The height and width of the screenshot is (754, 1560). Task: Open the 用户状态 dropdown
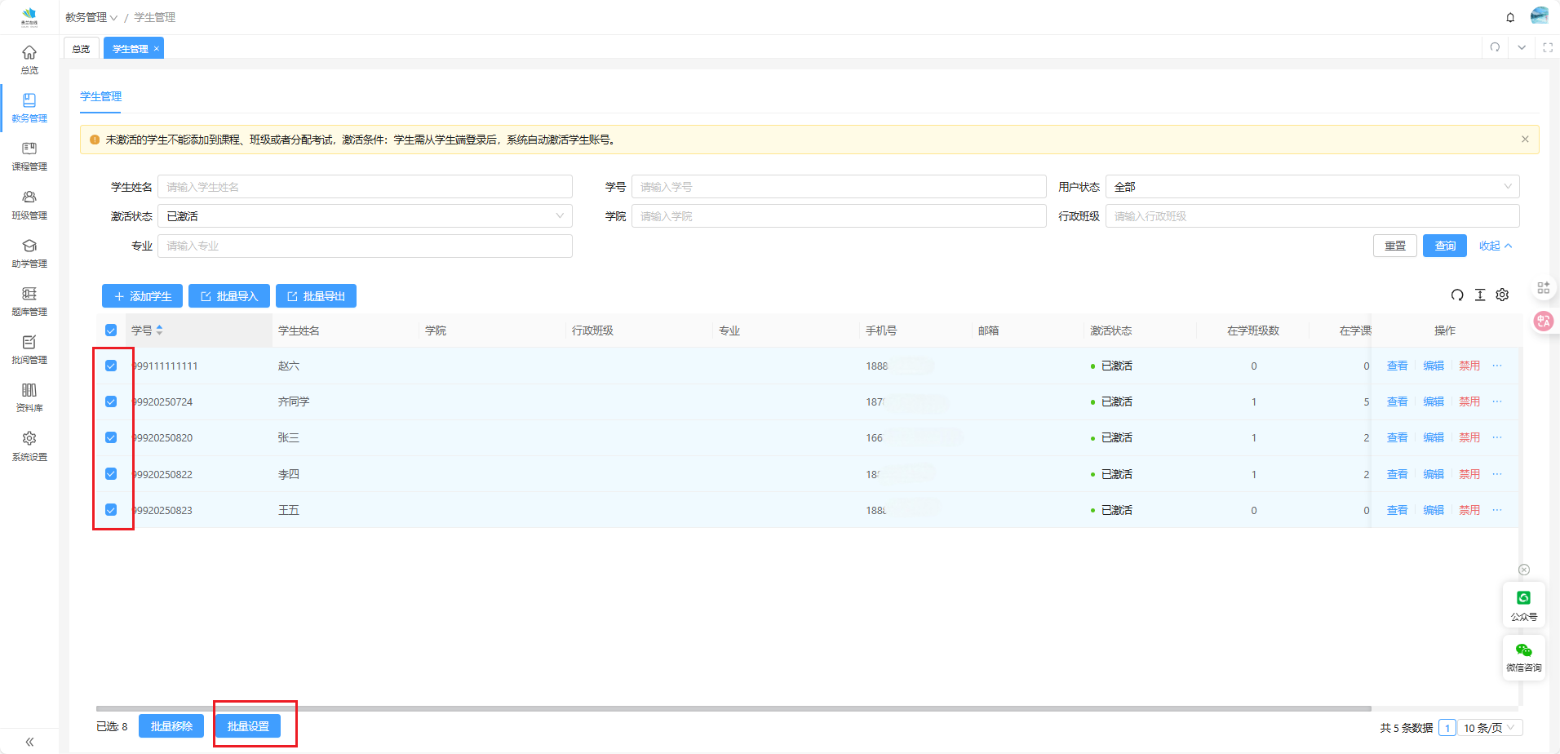[1312, 187]
